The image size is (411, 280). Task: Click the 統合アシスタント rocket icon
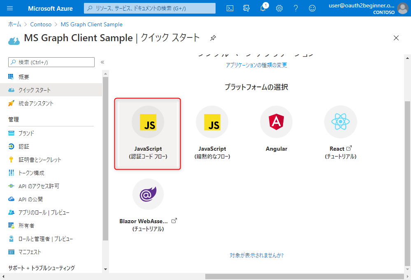click(11, 103)
